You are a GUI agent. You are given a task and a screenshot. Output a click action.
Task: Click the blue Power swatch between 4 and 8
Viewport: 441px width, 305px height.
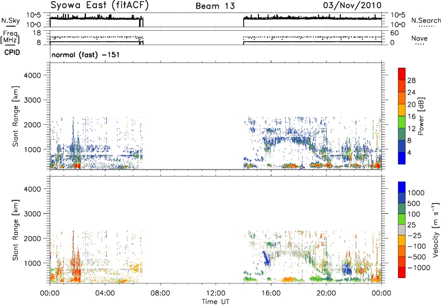[x=402, y=146]
